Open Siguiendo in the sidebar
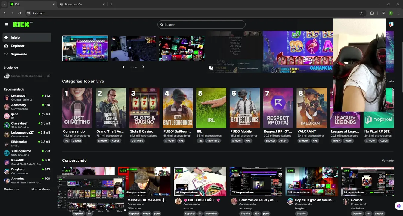The image size is (403, 216). point(27,54)
